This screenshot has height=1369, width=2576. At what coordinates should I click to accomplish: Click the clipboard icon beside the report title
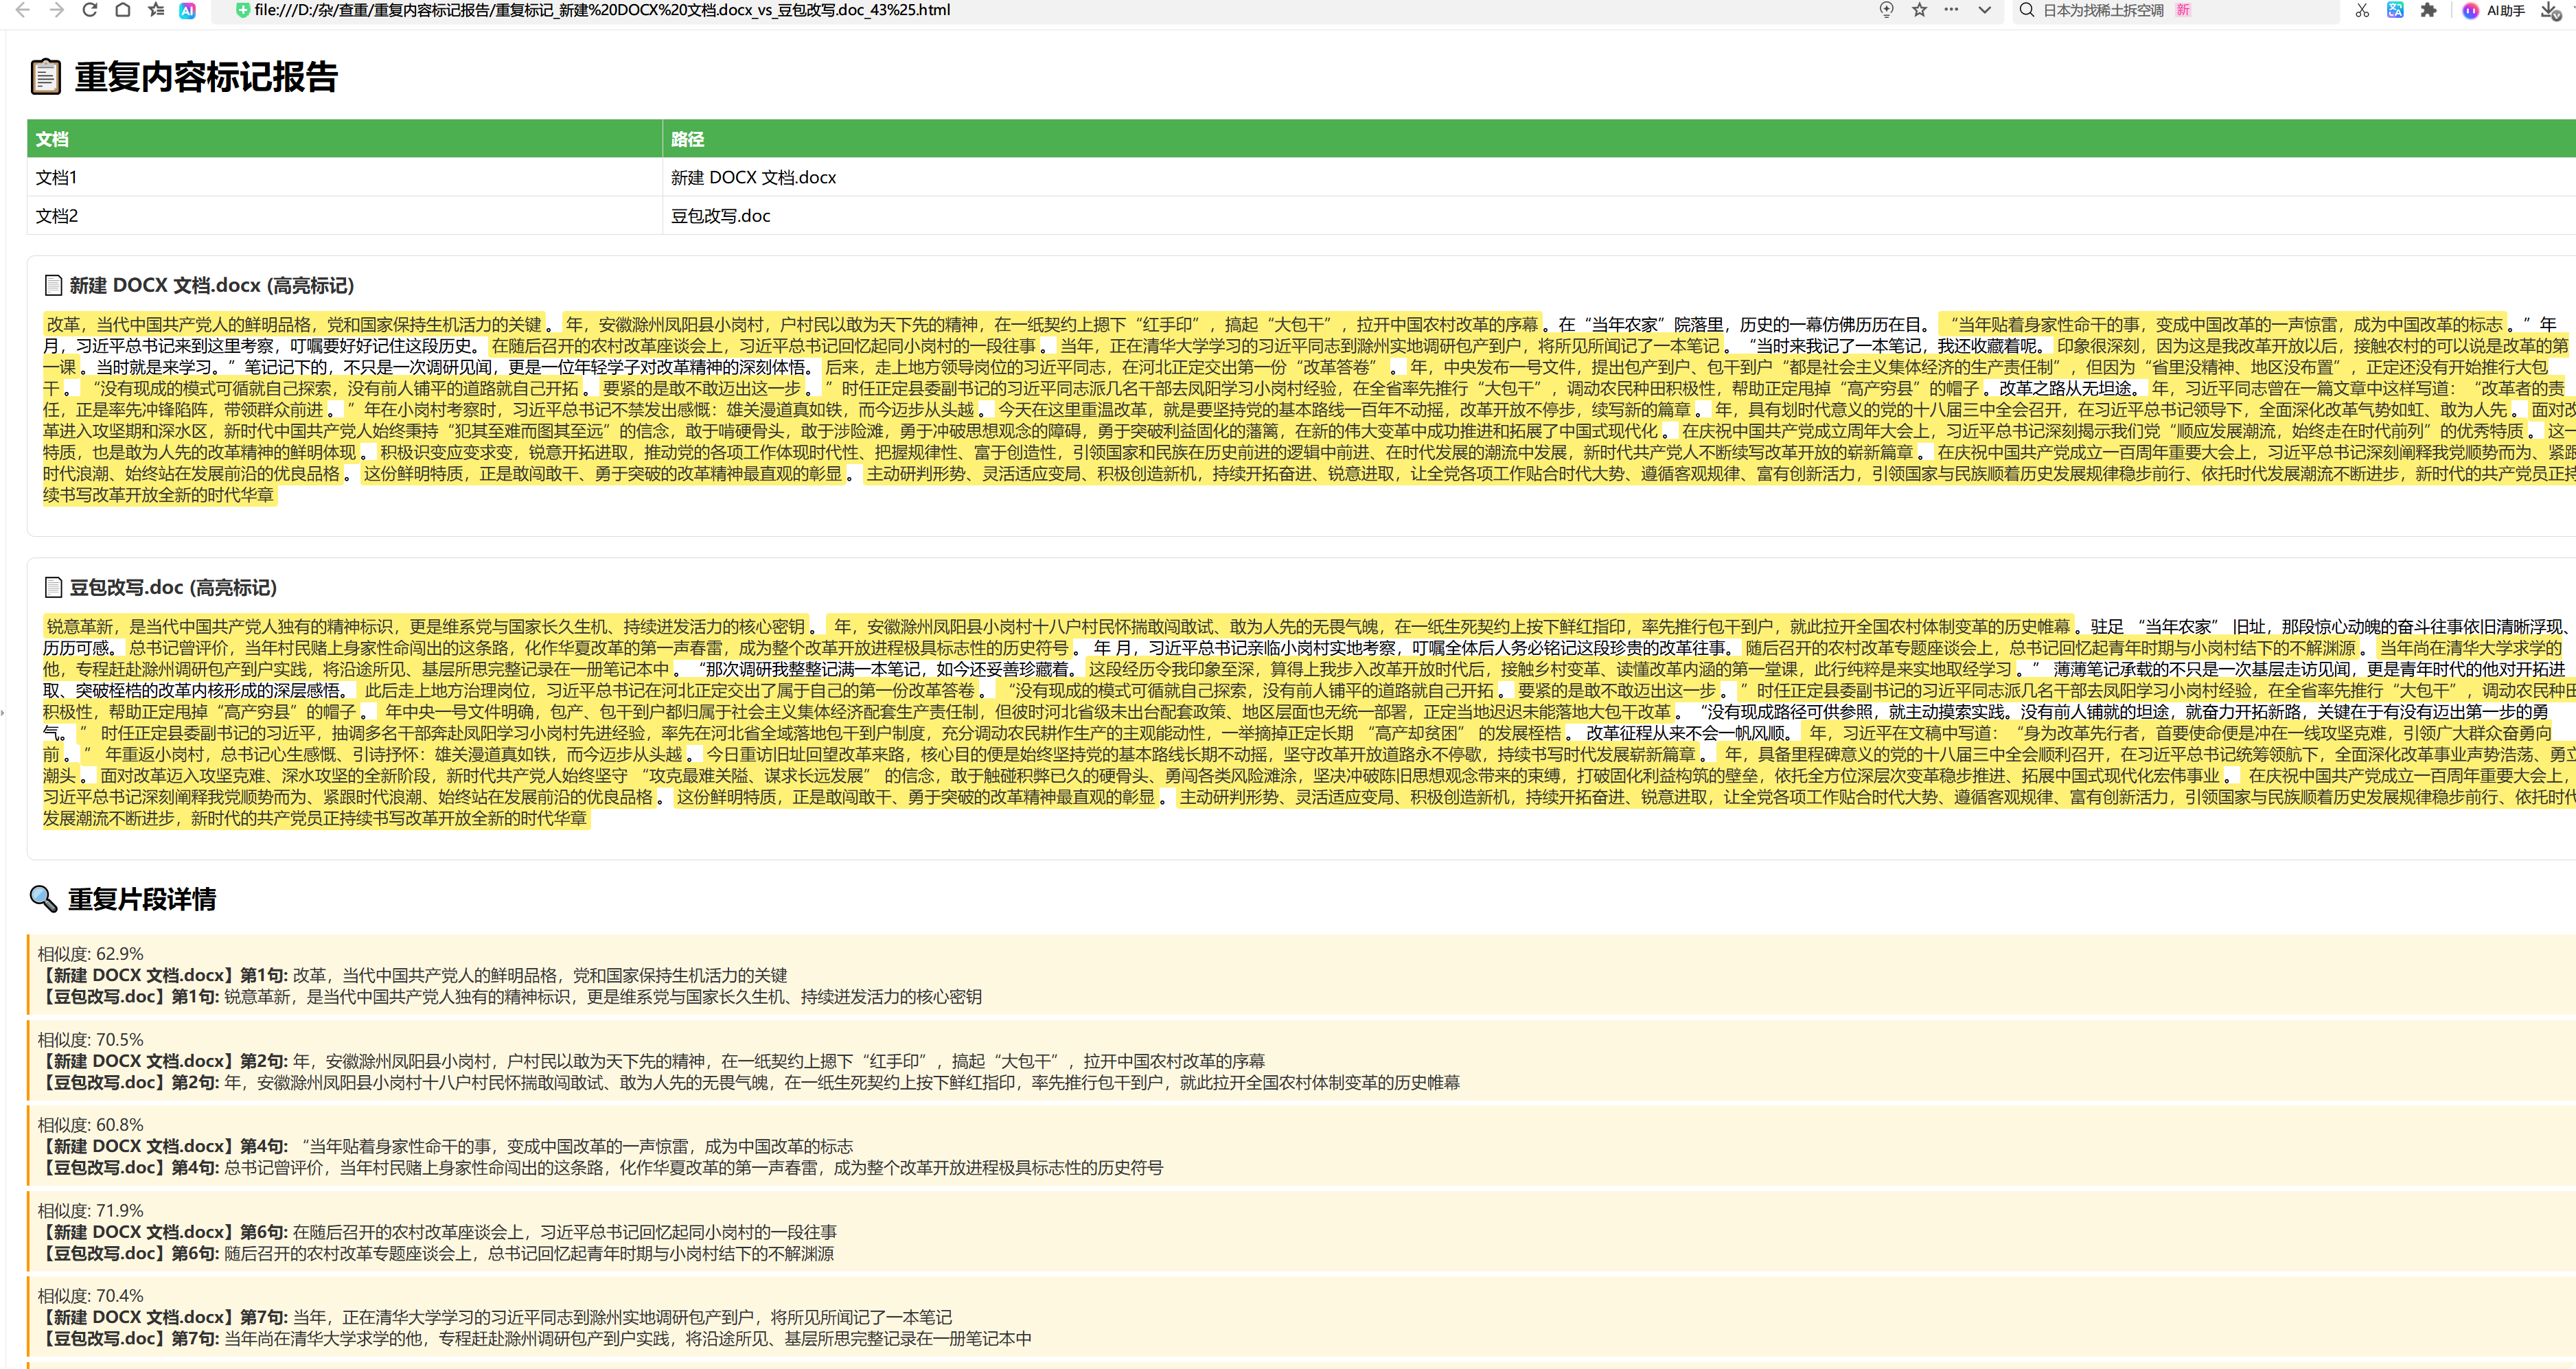click(45, 77)
